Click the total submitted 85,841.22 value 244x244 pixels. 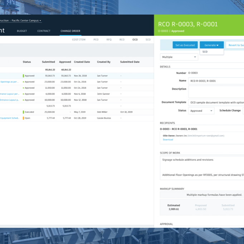50,70
